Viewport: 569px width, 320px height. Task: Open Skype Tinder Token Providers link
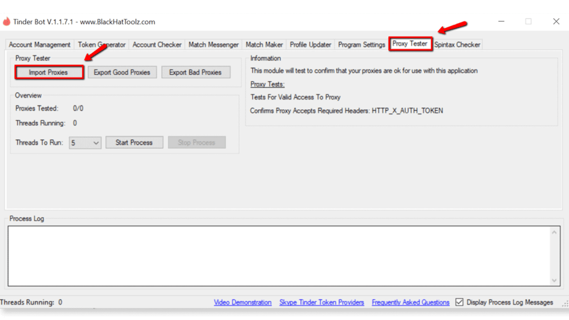(x=322, y=302)
